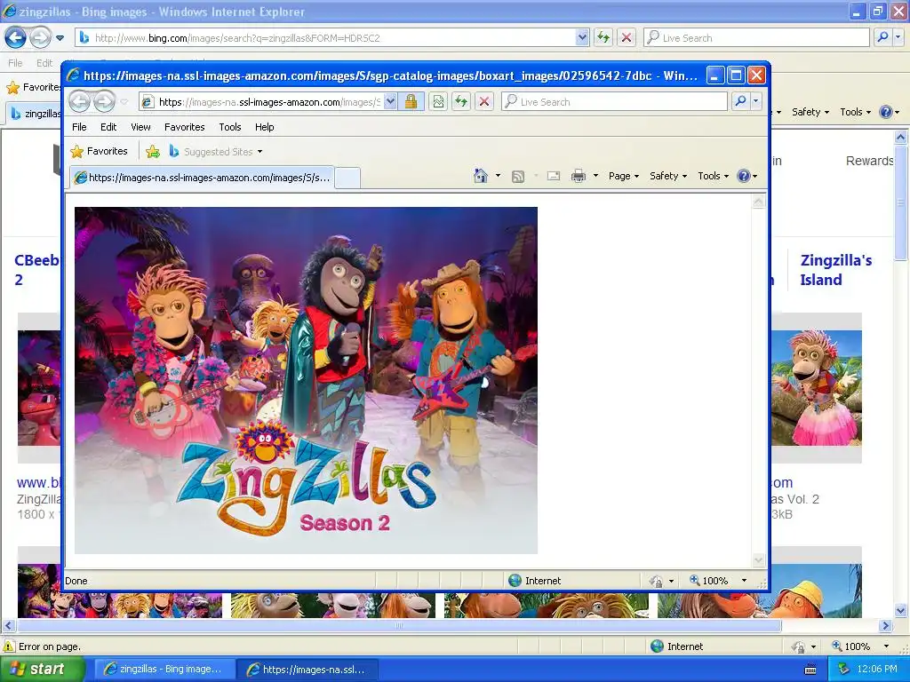910x682 pixels.
Task: Open Tools menu in the Bing window
Action: (855, 112)
